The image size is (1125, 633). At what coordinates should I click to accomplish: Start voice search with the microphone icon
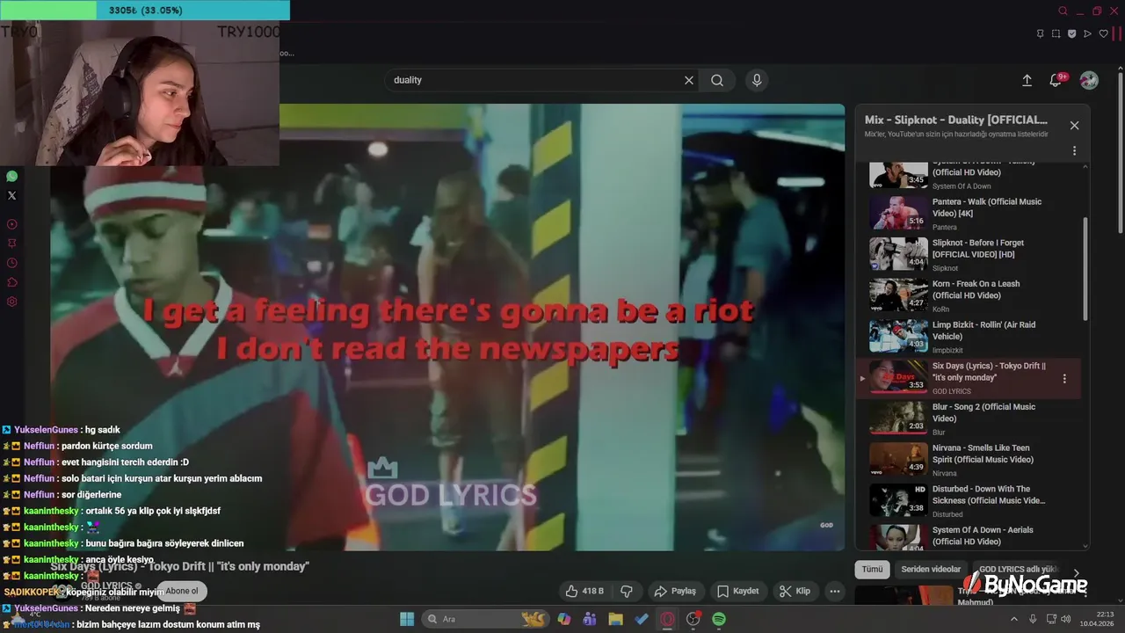(757, 80)
